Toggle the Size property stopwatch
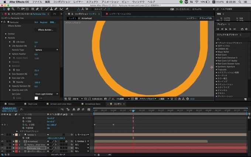The height and width of the screenshot is (157, 251). [13, 70]
